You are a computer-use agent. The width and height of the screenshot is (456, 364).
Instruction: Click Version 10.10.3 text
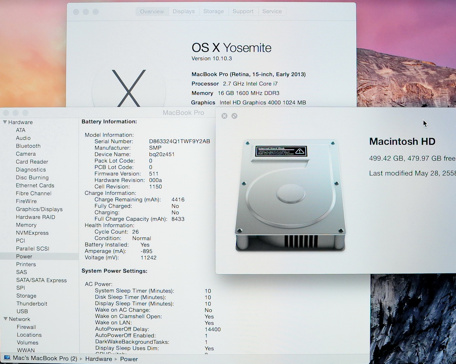[211, 58]
